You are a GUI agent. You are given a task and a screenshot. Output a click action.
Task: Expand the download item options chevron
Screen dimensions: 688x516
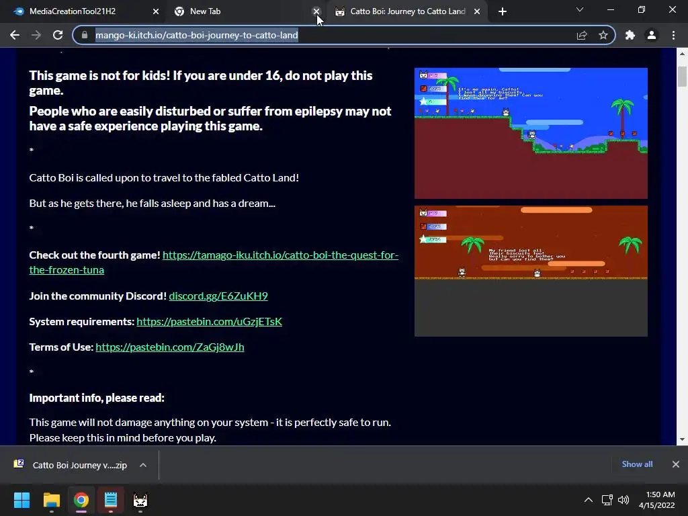click(143, 465)
